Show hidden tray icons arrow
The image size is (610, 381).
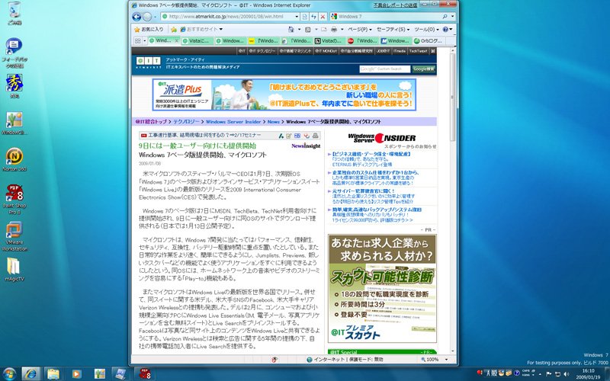point(541,374)
